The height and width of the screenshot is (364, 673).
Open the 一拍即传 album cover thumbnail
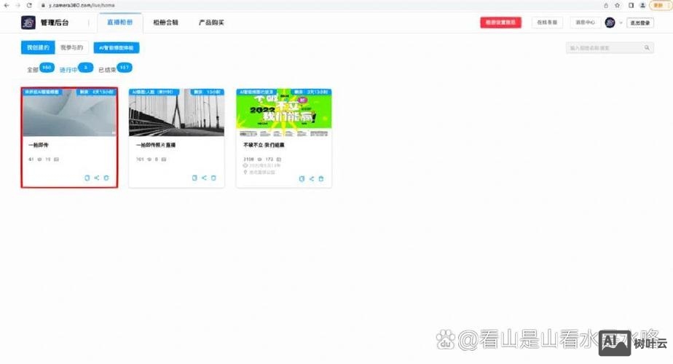69,113
